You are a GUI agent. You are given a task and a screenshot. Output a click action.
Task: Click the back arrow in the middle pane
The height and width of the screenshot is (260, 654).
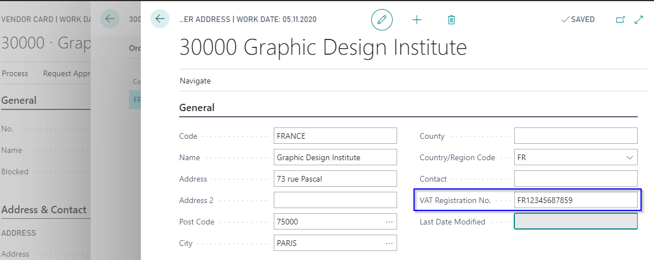pos(110,19)
